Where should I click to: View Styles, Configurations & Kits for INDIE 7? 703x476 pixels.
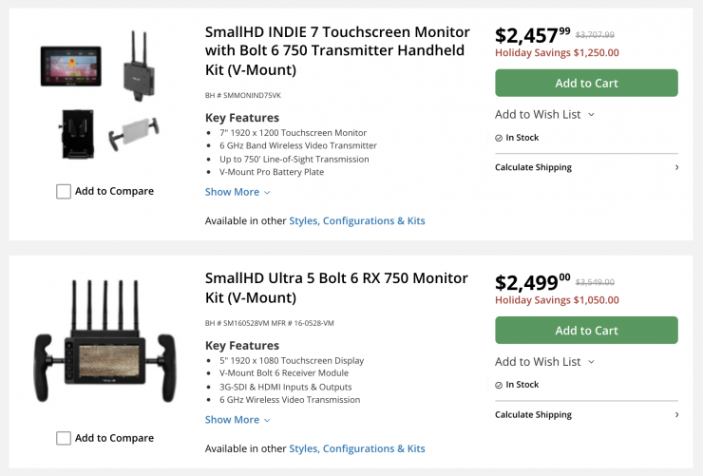(357, 220)
